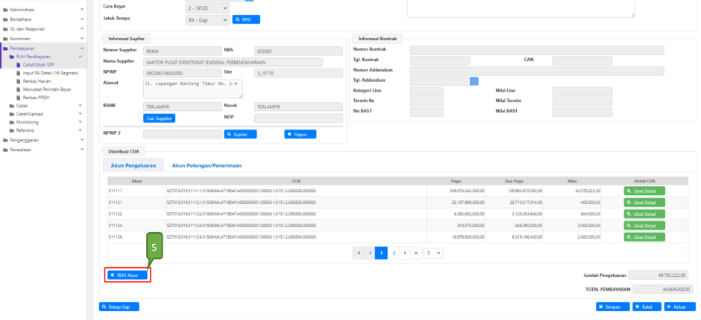Open Renkas Harian document item
The width and height of the screenshot is (701, 320).
tap(37, 81)
